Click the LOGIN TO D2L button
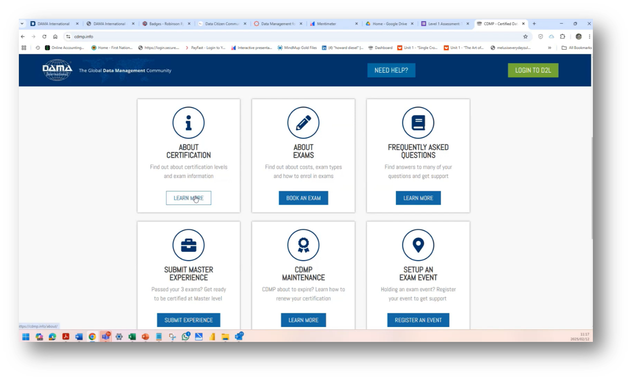631x380 pixels. [x=533, y=70]
